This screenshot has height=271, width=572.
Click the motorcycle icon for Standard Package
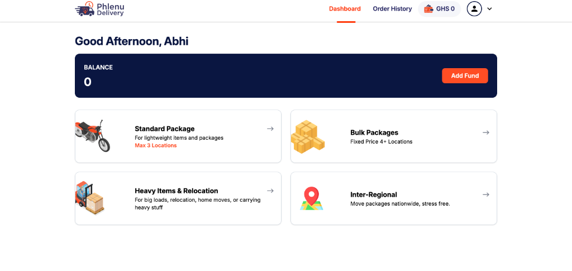[93, 135]
